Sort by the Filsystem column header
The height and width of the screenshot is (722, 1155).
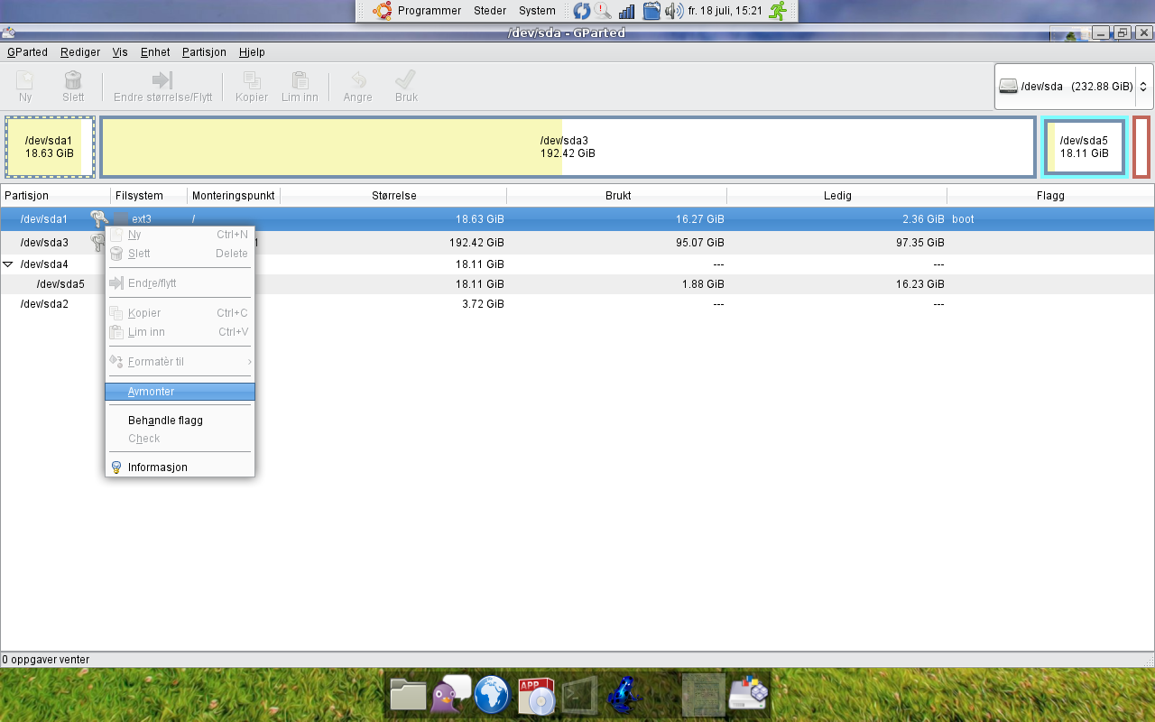click(149, 196)
